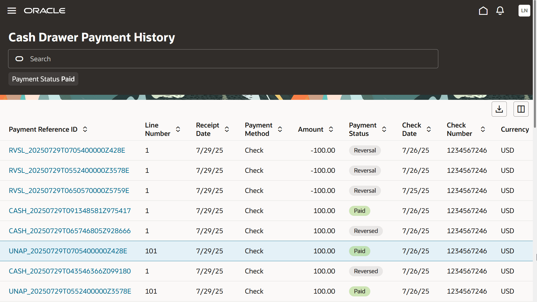537x302 pixels.
Task: Open link RVSL_20250729T0705400000Z428E
Action: tap(67, 150)
